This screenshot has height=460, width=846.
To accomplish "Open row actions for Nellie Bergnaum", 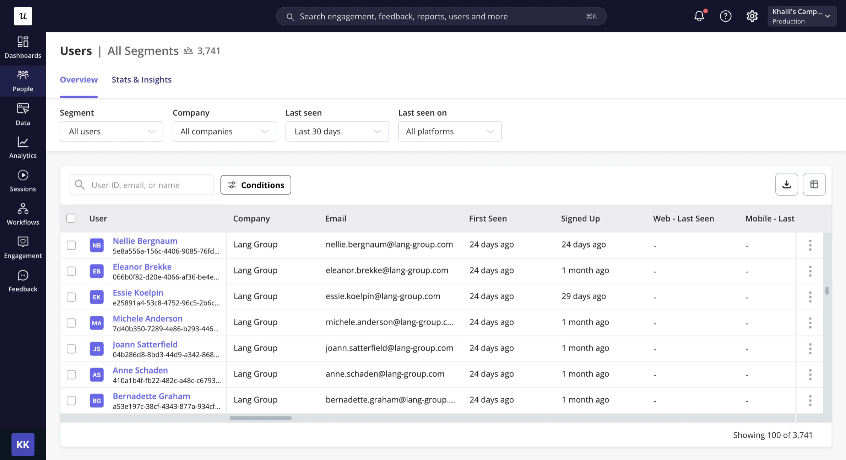I will click(x=810, y=245).
